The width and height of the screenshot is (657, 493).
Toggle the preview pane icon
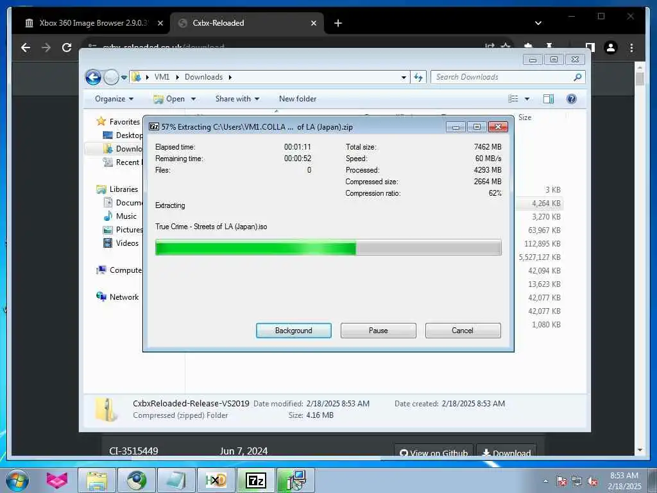(x=548, y=99)
